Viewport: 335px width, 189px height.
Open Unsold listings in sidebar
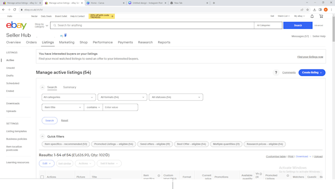click(10, 68)
